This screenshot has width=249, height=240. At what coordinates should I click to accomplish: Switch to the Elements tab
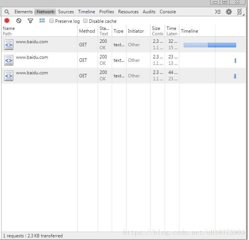pyautogui.click(x=24, y=12)
